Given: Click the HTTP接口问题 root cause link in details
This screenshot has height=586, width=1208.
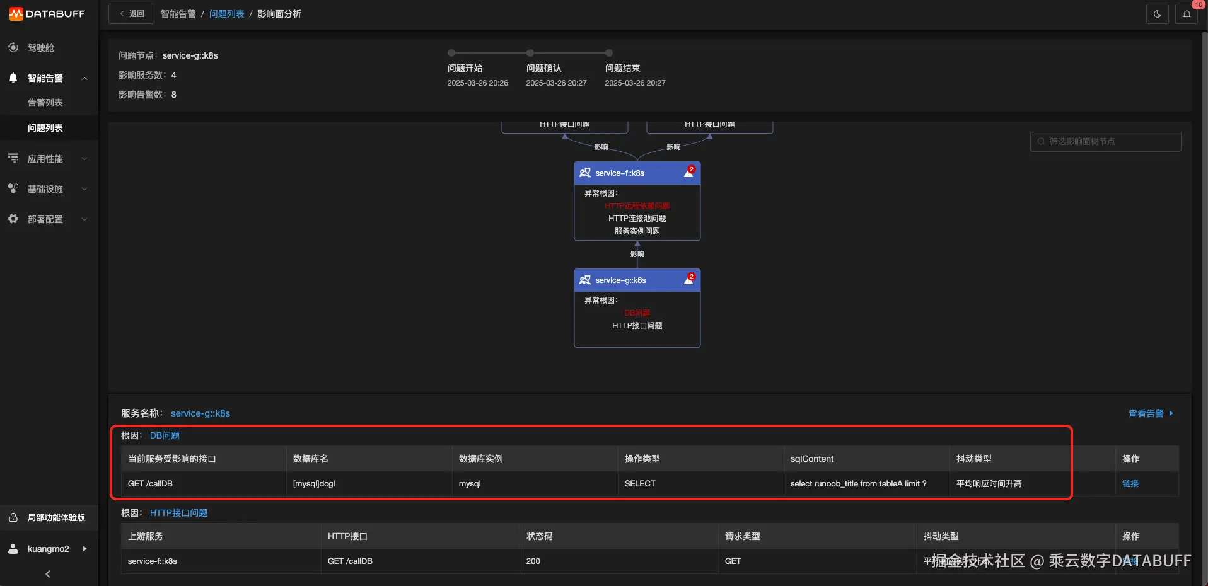Looking at the screenshot, I should point(178,513).
